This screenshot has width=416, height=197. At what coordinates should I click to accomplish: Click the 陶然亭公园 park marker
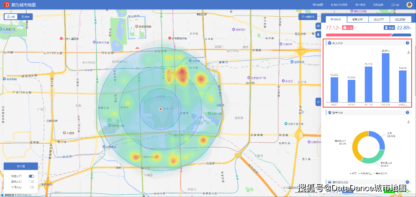pos(109,126)
